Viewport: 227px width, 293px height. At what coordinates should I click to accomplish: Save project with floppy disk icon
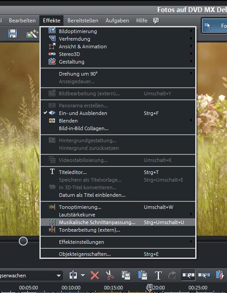click(13, 34)
